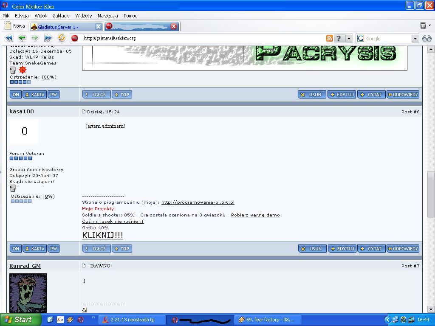
Task: Click the question mark icon in address bar
Action: [339, 38]
